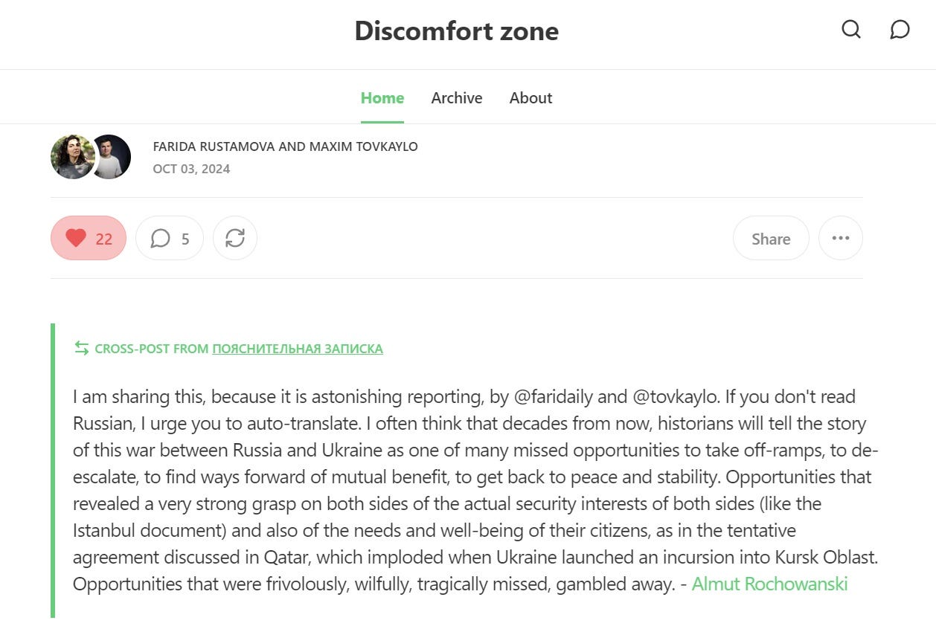
Task: Open Maxim Tovkaylo's avatar photo
Action: click(x=110, y=157)
